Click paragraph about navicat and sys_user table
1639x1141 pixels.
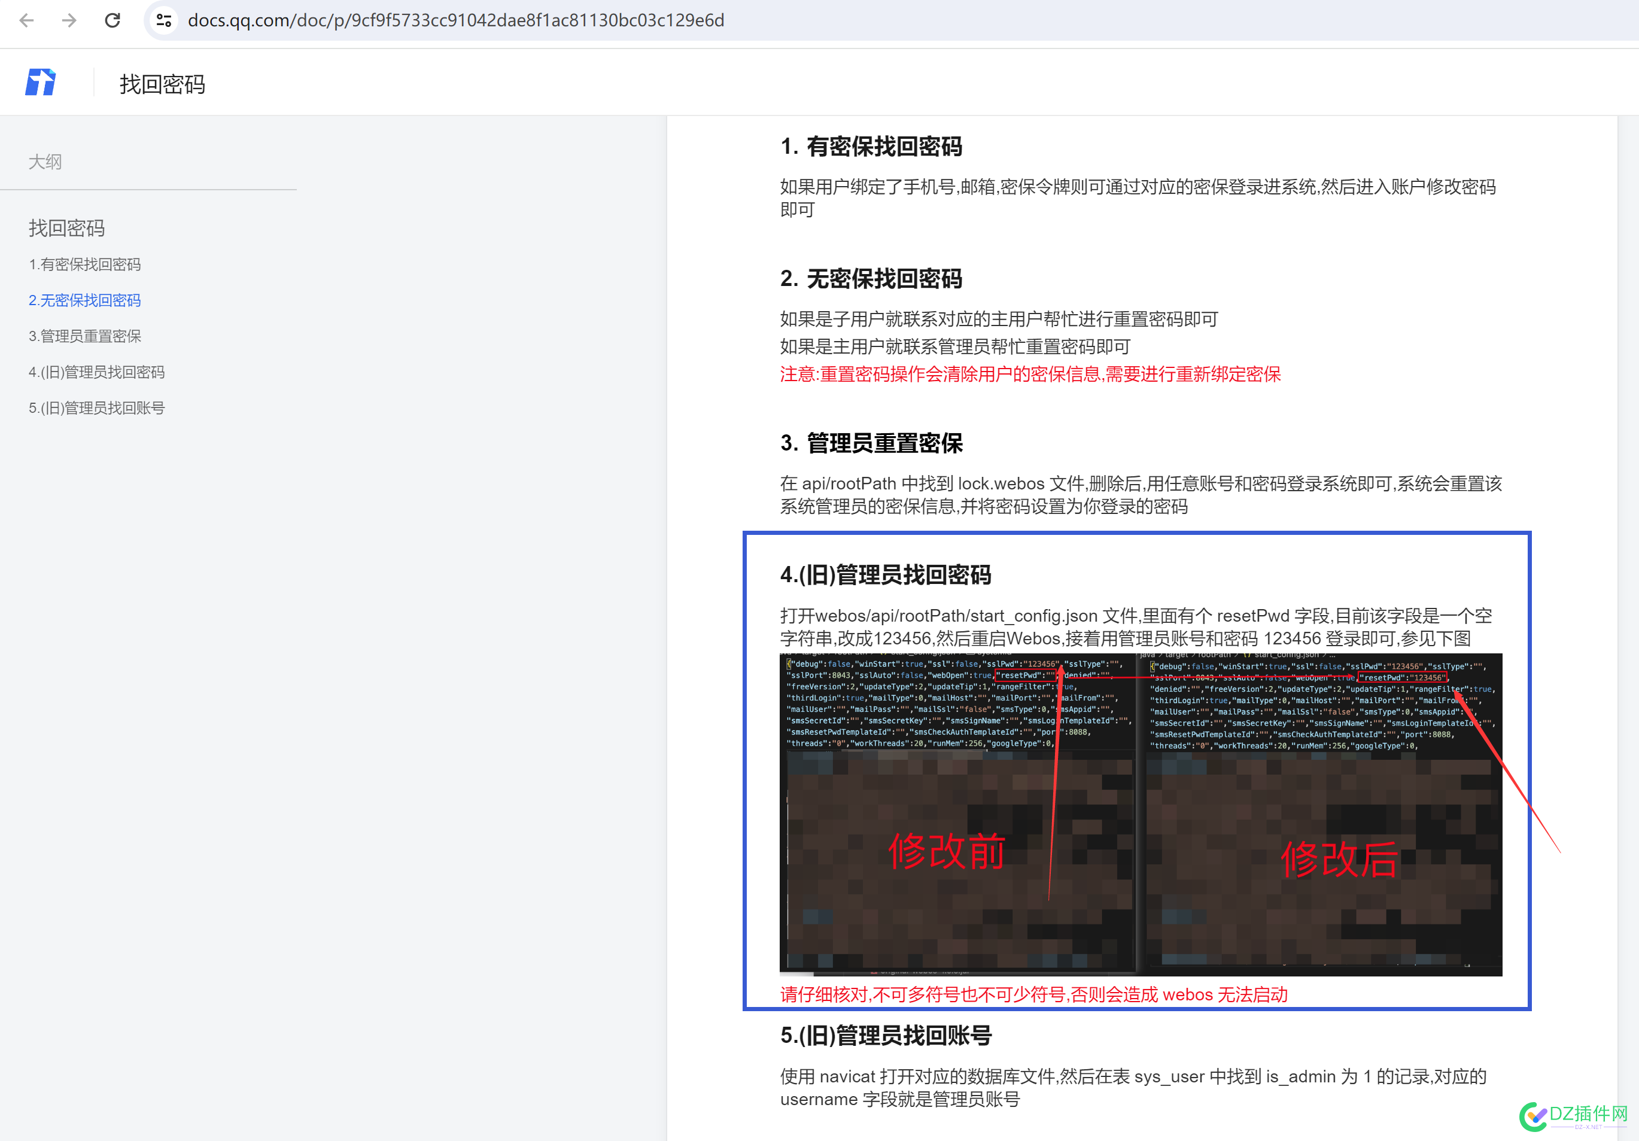(x=1133, y=1088)
